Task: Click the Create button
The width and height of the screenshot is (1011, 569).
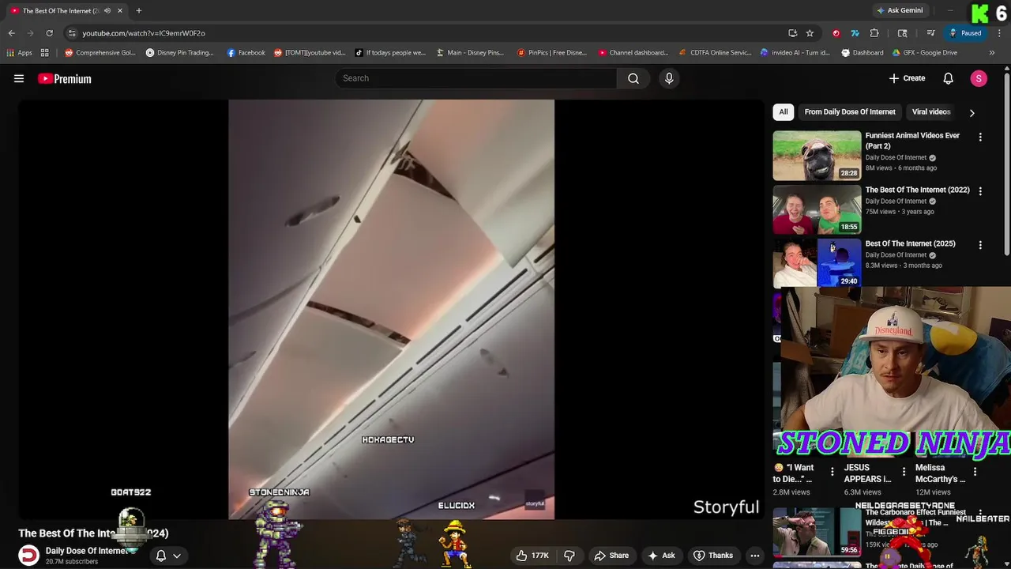Action: click(x=907, y=78)
